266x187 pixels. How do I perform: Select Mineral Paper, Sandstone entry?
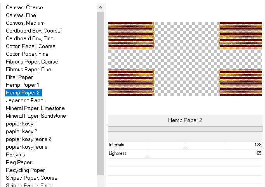[x=36, y=116]
